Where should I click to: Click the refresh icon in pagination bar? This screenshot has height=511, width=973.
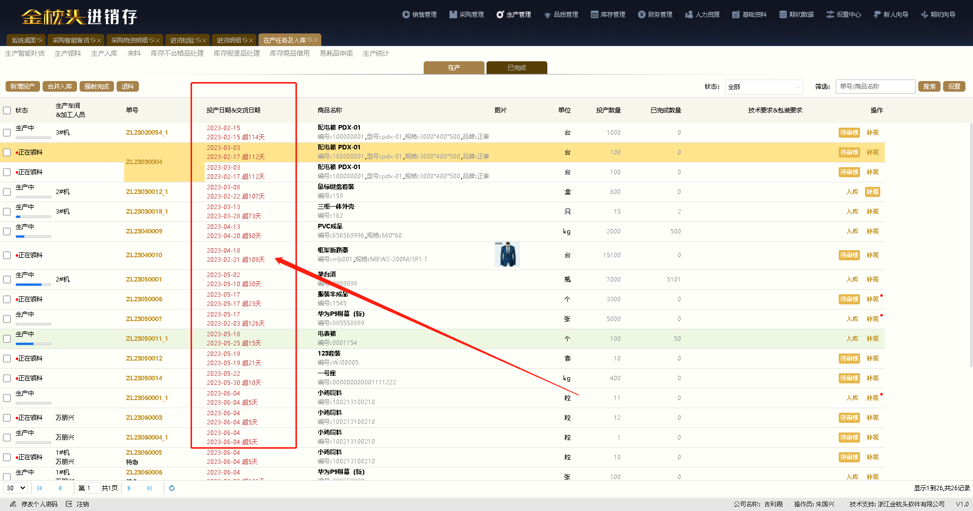[x=172, y=488]
